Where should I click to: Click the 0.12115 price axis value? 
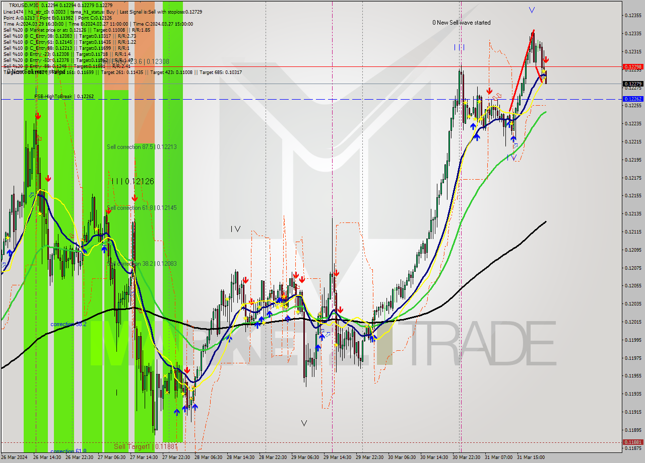632,232
